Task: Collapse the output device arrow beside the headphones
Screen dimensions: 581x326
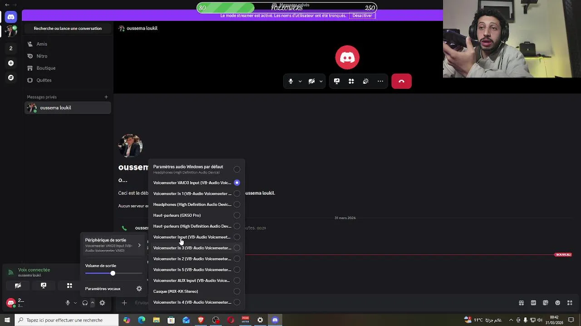Action: tap(92, 303)
